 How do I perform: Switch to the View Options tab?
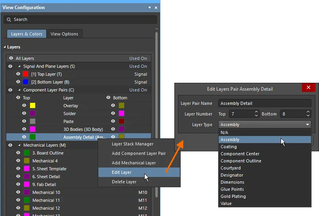coord(64,34)
